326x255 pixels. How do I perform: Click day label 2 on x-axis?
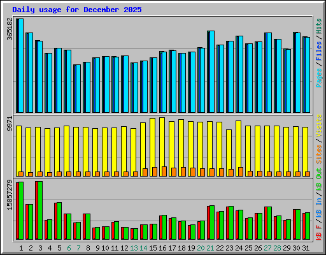click(31, 248)
